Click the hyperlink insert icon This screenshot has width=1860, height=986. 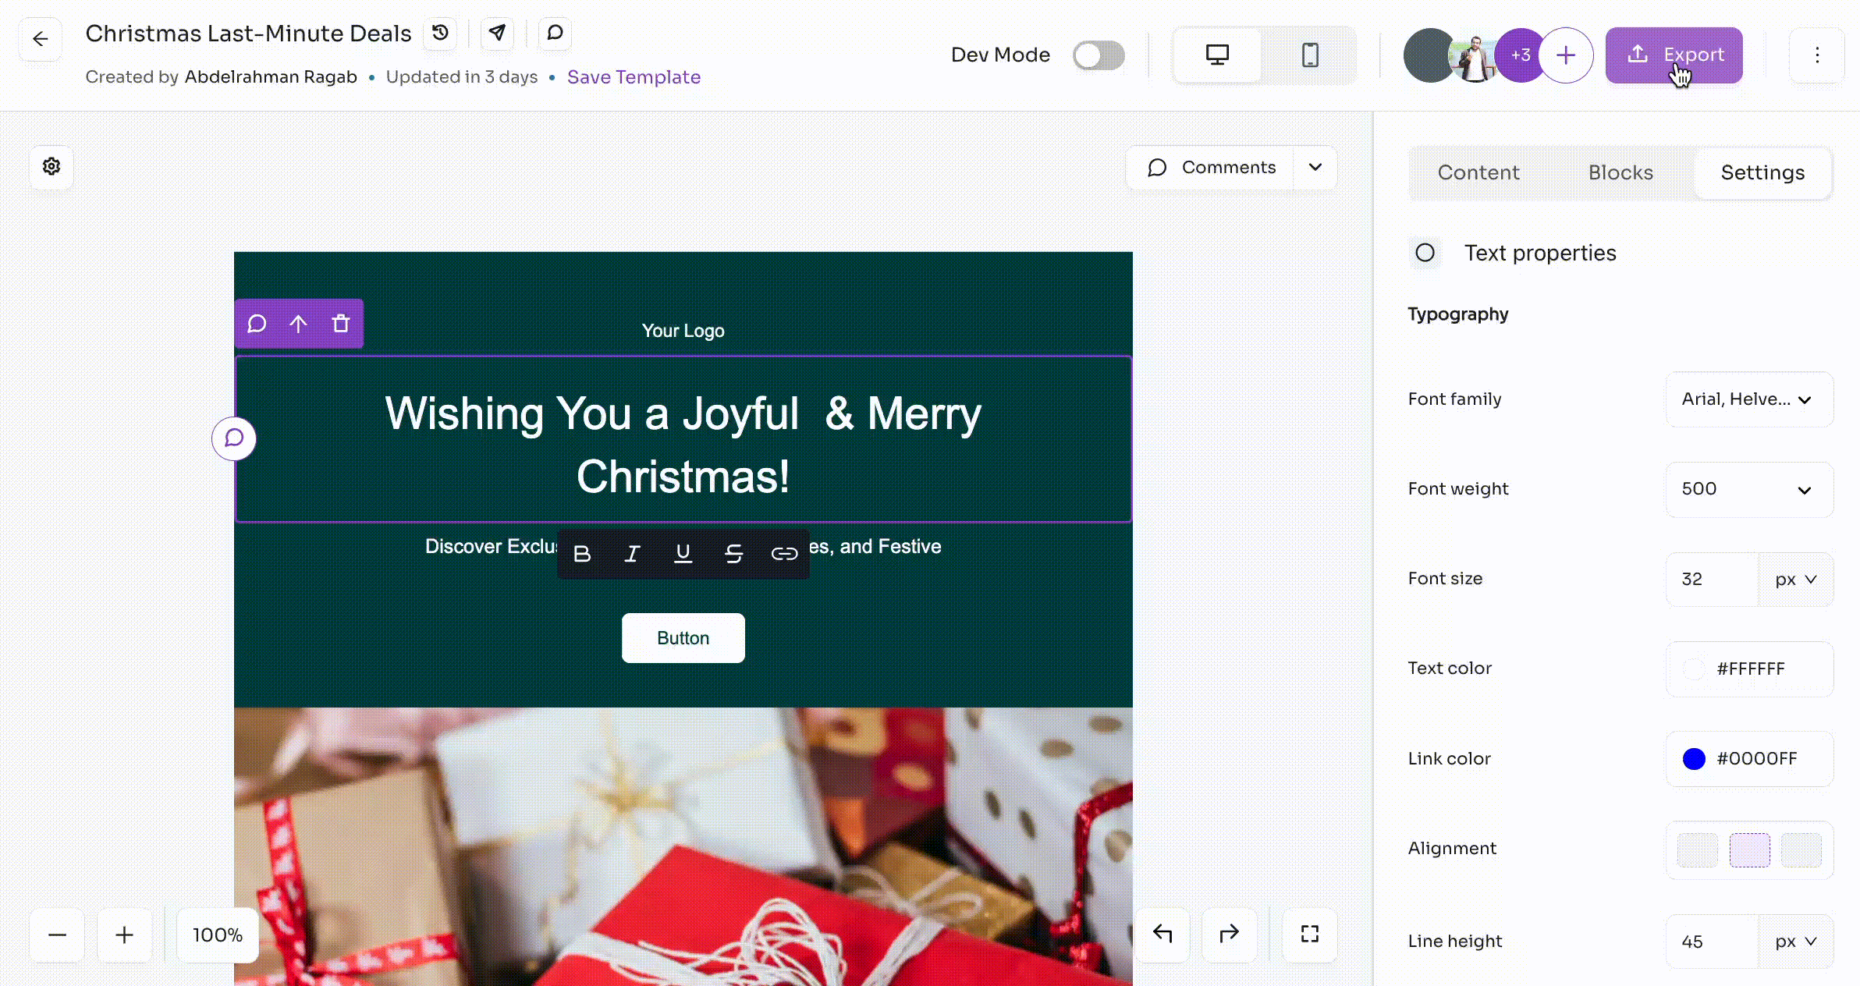[785, 552]
